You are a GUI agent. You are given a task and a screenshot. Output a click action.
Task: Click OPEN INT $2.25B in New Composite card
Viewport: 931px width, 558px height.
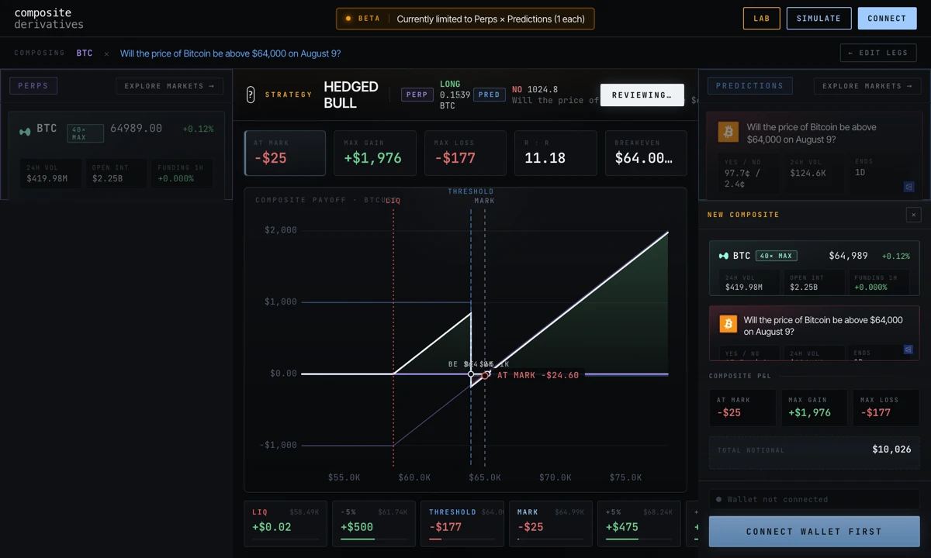coord(815,283)
